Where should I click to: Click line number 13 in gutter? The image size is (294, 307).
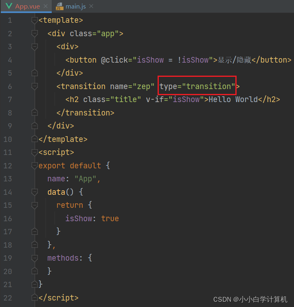[8, 179]
